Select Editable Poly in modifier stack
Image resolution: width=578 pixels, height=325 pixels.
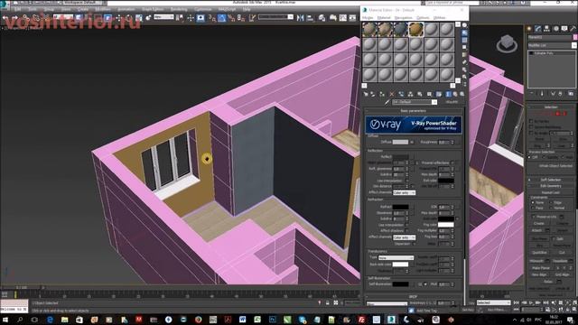544,53
